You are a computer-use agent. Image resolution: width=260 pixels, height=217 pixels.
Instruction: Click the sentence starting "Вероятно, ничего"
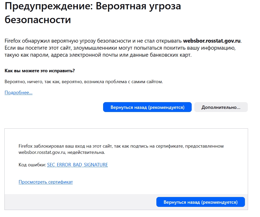point(84,82)
